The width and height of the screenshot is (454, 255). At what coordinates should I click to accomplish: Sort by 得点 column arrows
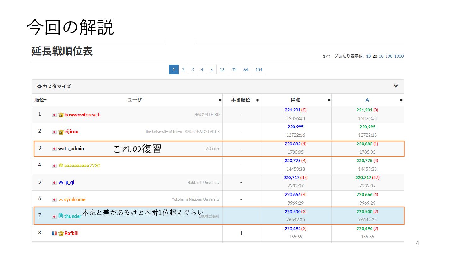(x=329, y=100)
